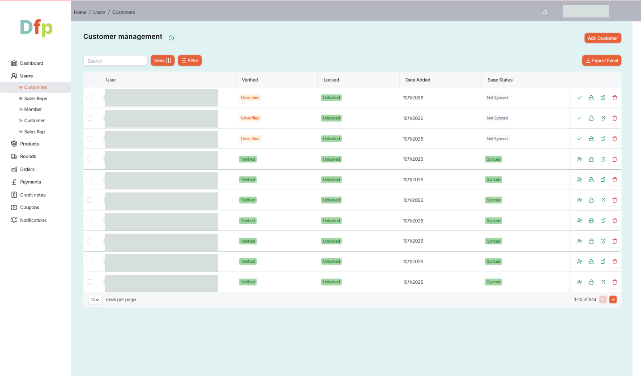Follow the Users breadcrumb link
Image resolution: width=641 pixels, height=376 pixels.
click(99, 12)
